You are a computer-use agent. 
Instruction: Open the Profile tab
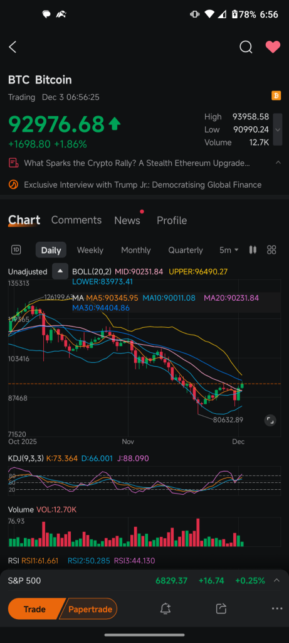click(172, 220)
